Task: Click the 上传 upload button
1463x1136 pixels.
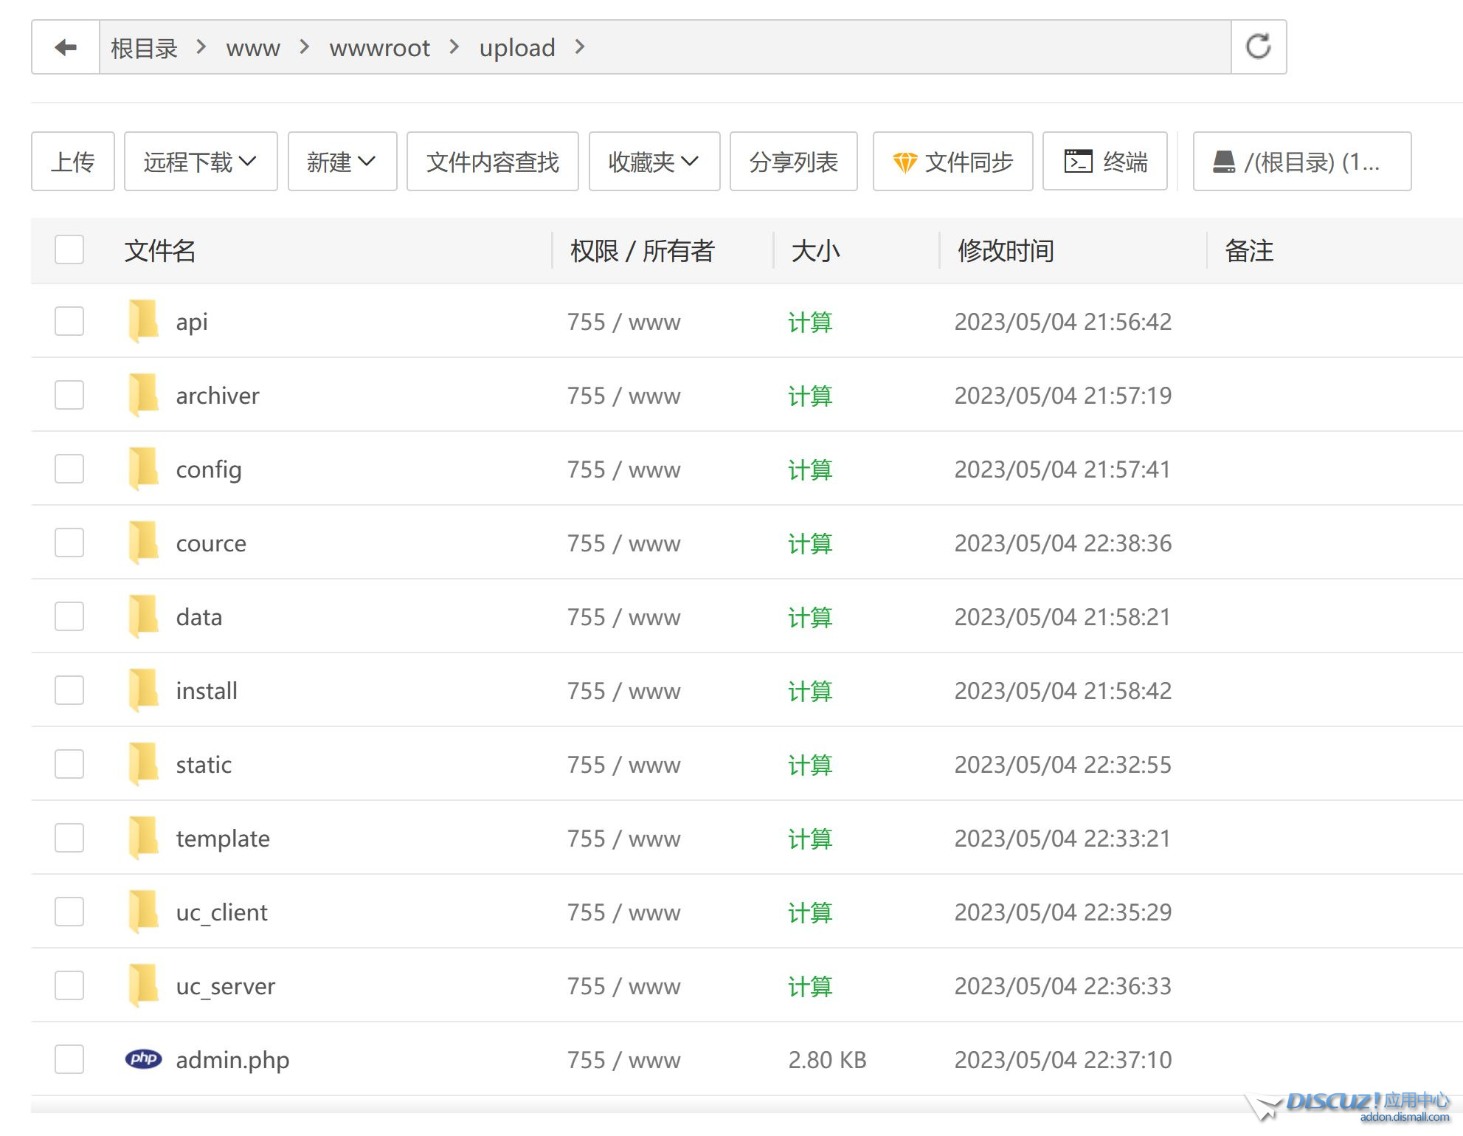Action: pos(73,162)
